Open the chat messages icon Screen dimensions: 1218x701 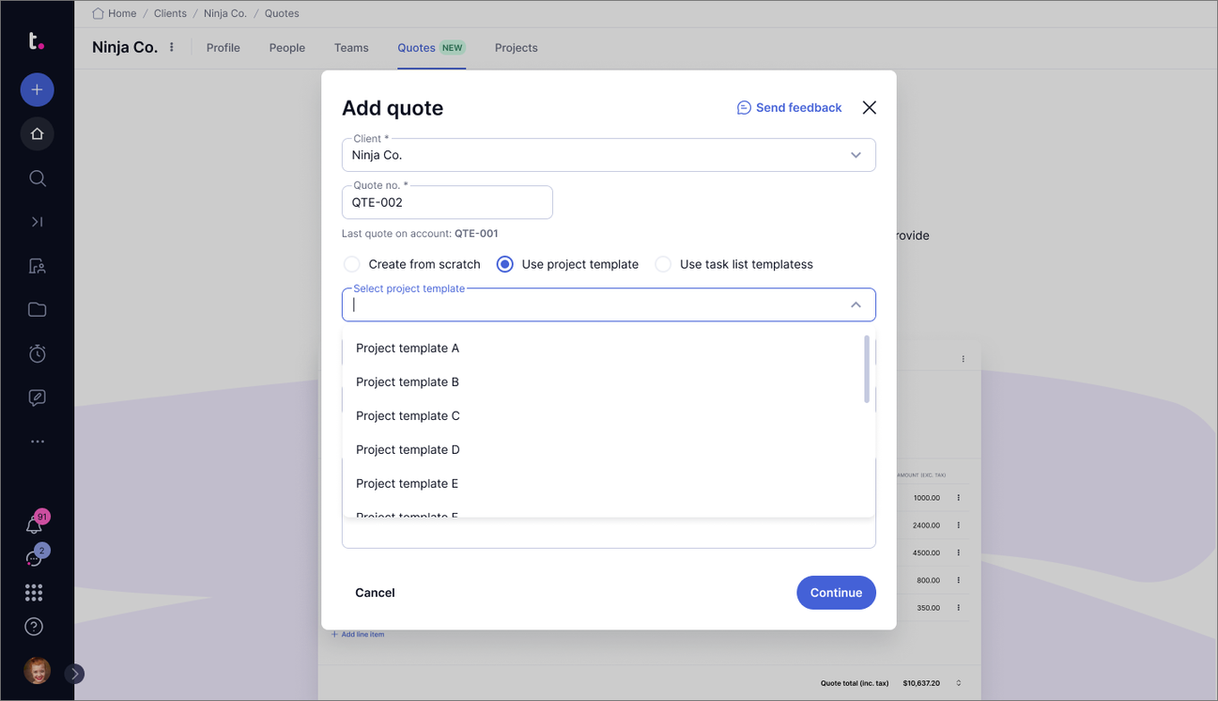35,558
